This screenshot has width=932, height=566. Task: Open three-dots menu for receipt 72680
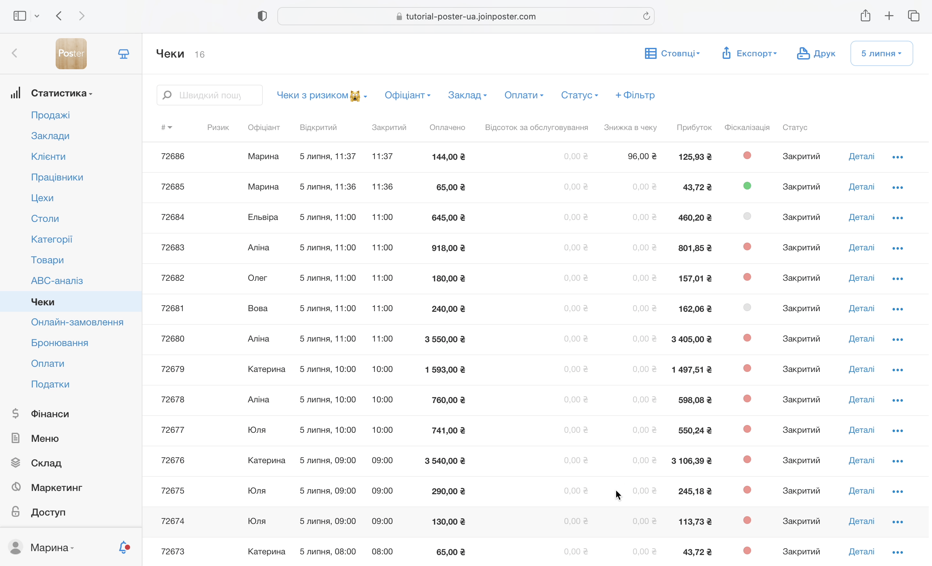pyautogui.click(x=897, y=339)
